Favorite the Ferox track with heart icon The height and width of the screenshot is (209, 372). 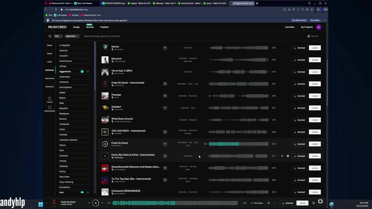pos(282,156)
